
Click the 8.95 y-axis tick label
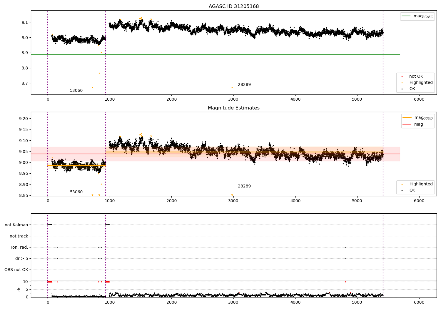click(24, 174)
